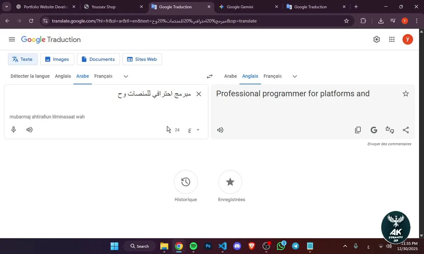Open Spotify from the taskbar

click(193, 246)
